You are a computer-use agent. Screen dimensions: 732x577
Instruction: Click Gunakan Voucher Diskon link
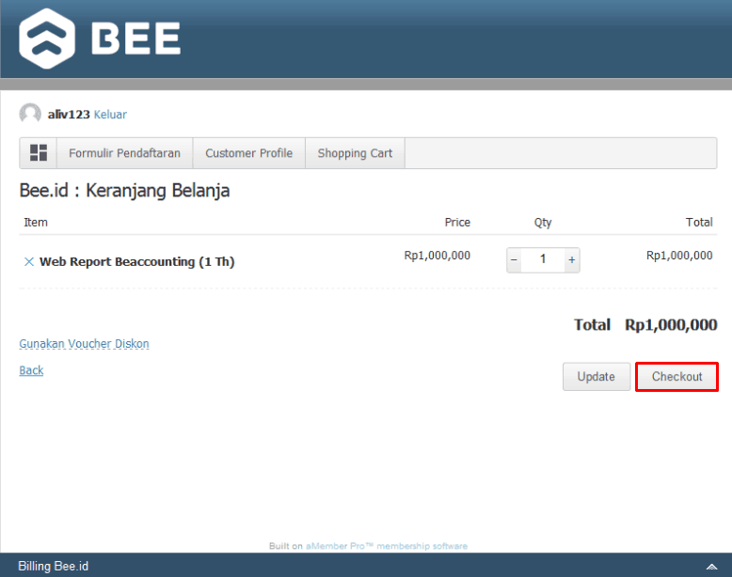click(84, 344)
